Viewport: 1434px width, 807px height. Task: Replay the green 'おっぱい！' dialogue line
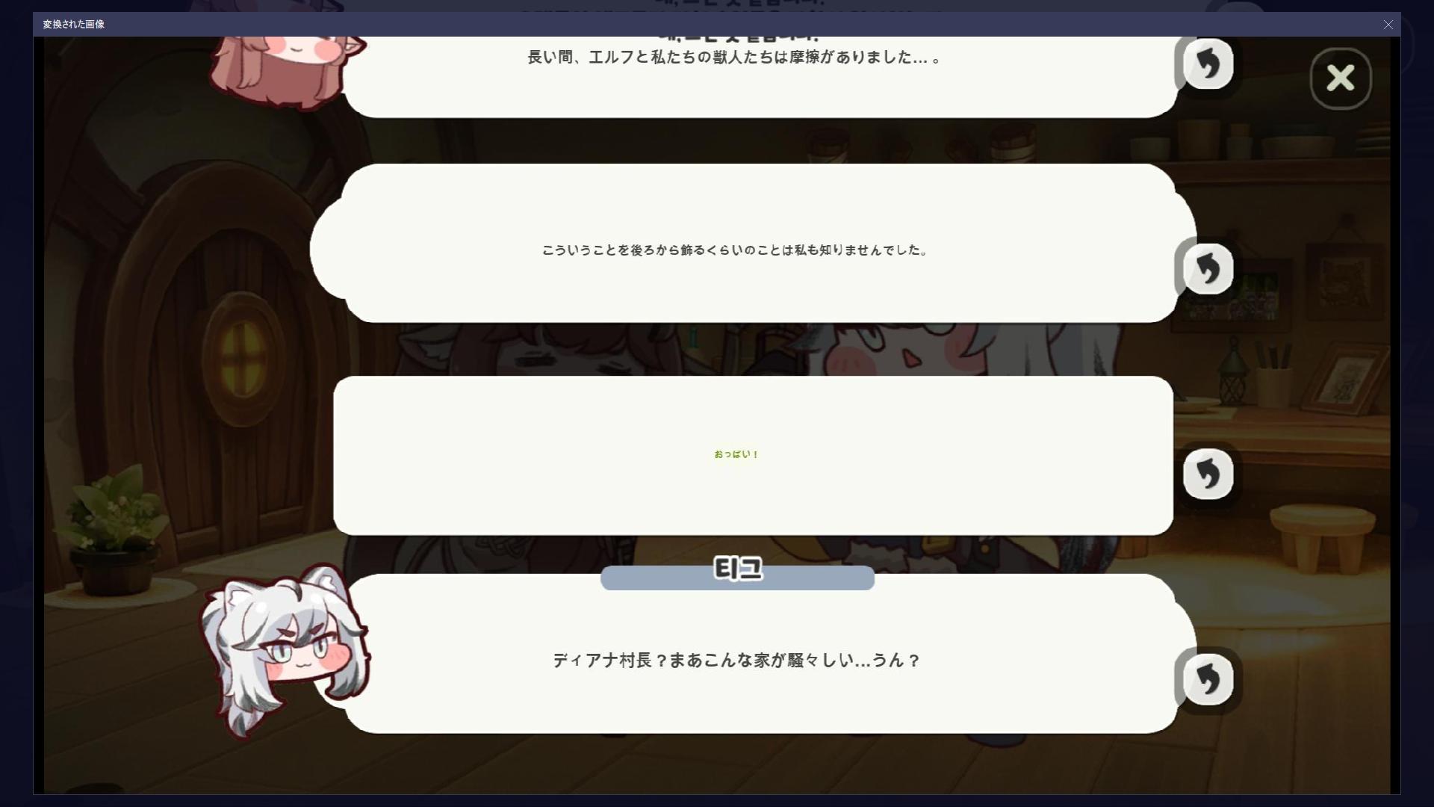click(x=1208, y=474)
